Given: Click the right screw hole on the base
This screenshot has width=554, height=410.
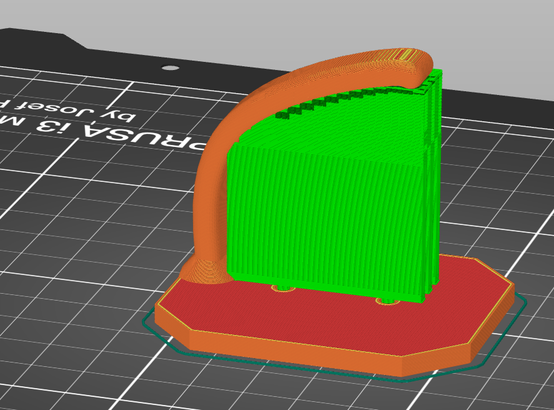Looking at the screenshot, I should tap(387, 301).
